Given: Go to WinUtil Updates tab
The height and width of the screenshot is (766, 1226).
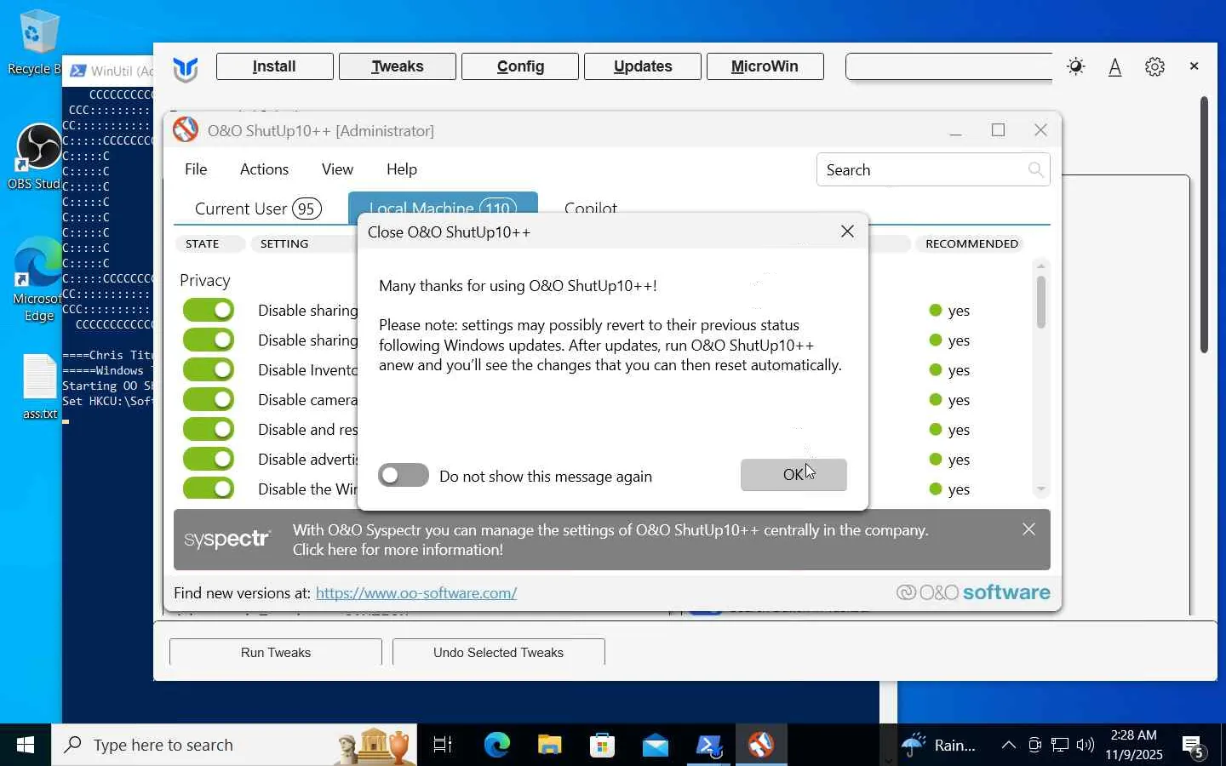Looking at the screenshot, I should 643,66.
